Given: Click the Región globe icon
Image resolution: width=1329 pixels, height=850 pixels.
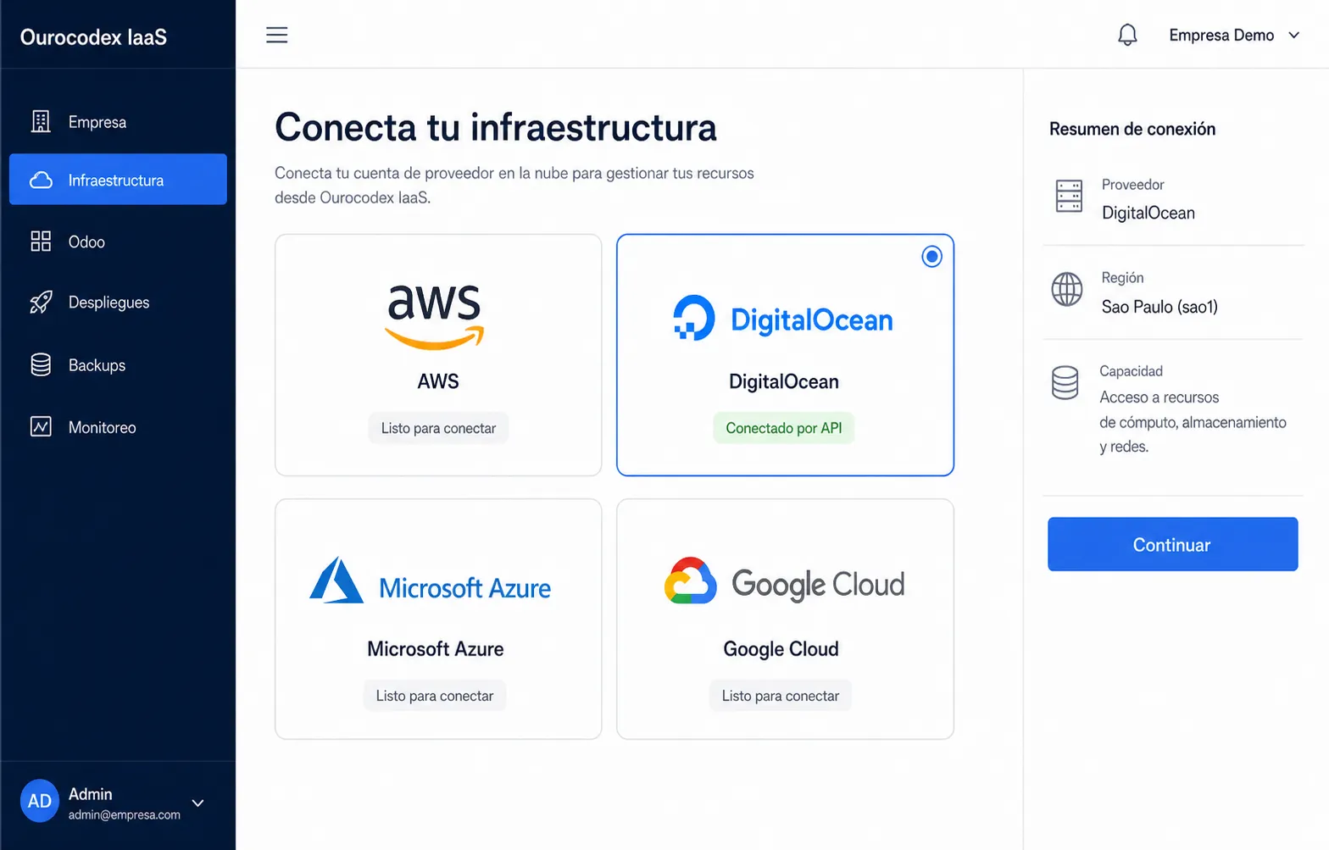Looking at the screenshot, I should click(1067, 289).
